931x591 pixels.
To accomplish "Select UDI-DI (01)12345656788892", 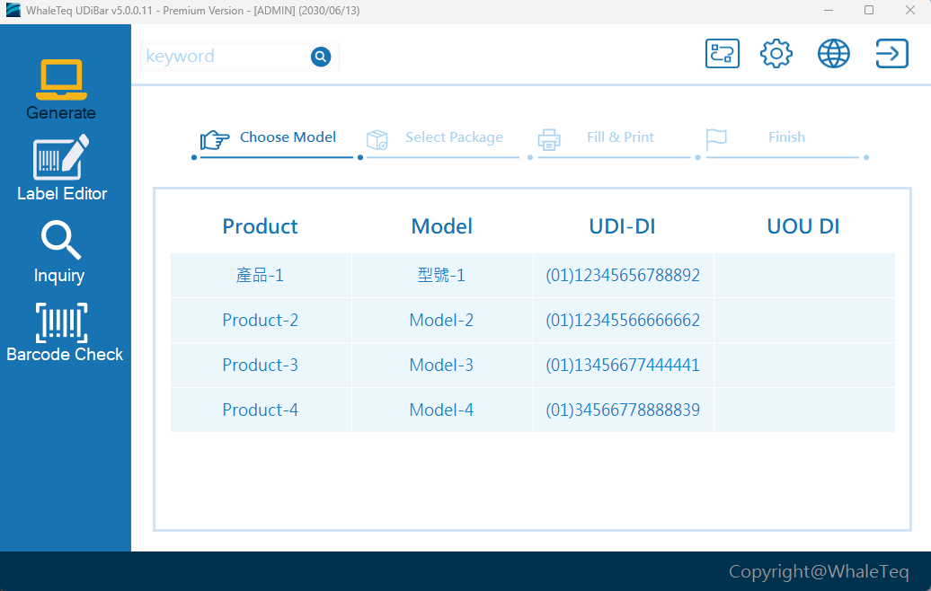I will point(624,276).
